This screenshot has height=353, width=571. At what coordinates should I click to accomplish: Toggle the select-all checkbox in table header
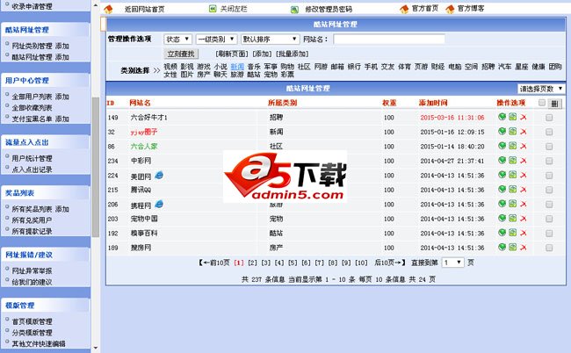click(x=542, y=103)
